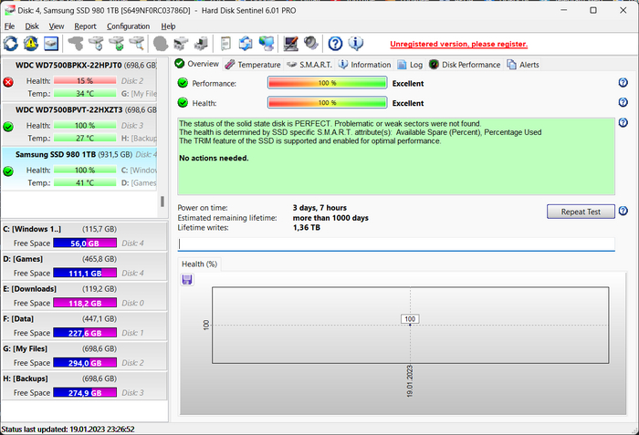The height and width of the screenshot is (435, 639).
Task: Click the disk with magnifier toolbar icon
Action: coord(137,44)
